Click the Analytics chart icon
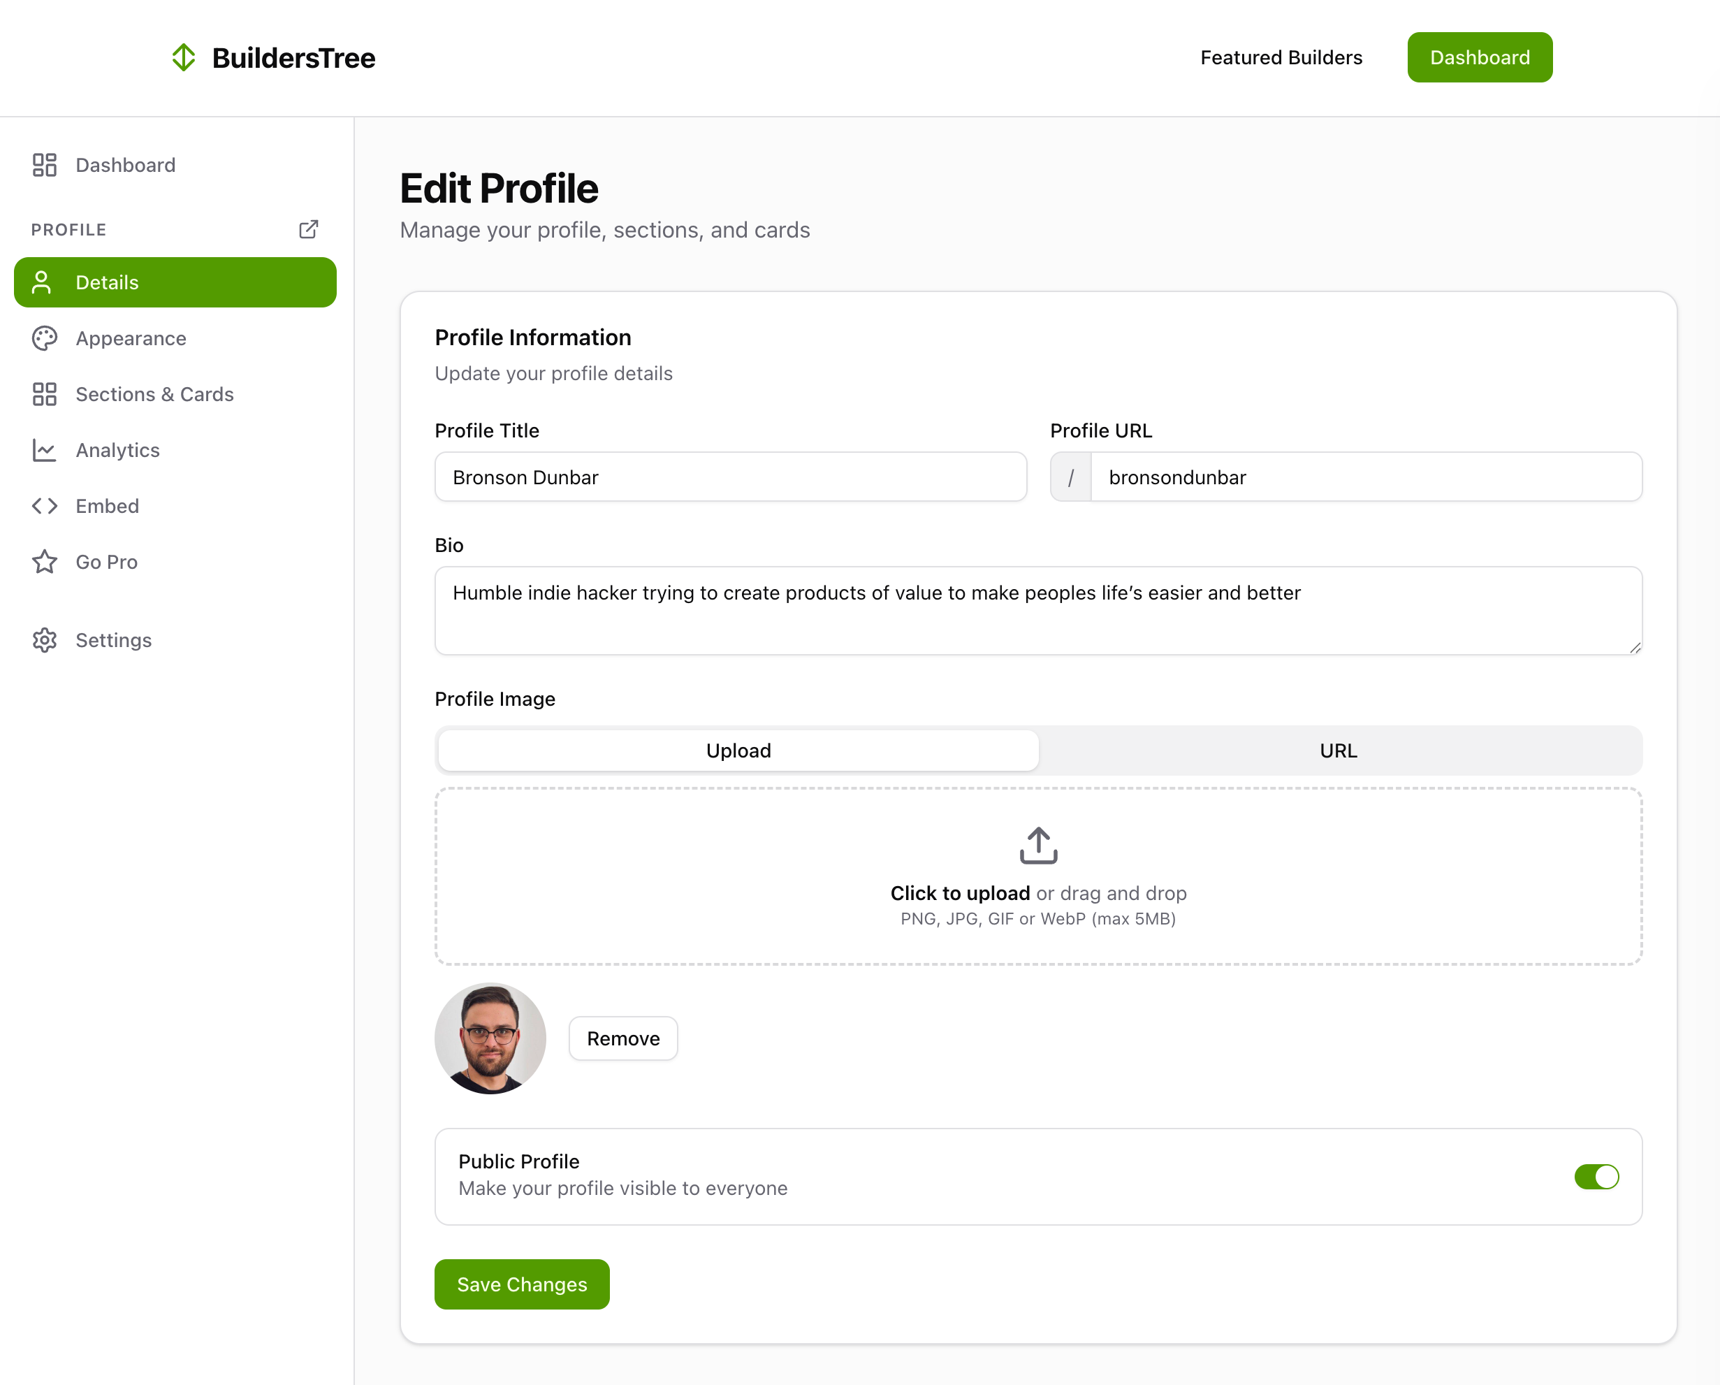1720x1385 pixels. [45, 450]
